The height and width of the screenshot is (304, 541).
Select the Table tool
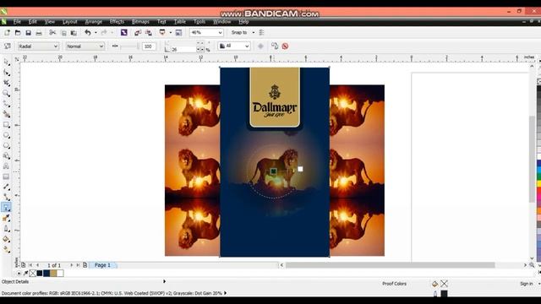(x=6, y=176)
